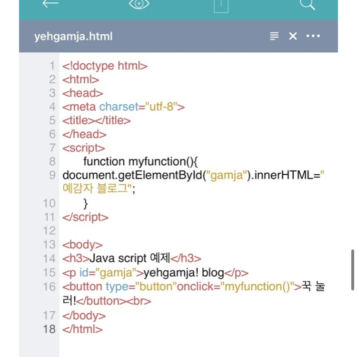Click id="gamja" attribute on line 15
Image resolution: width=357 pixels, height=357 pixels.
[x=108, y=273]
